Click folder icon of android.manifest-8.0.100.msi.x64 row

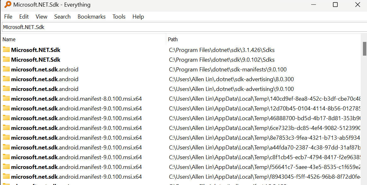tap(6, 98)
